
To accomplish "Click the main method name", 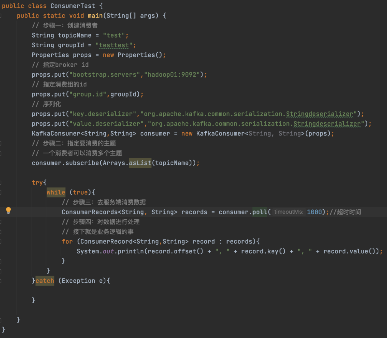I will (x=95, y=15).
